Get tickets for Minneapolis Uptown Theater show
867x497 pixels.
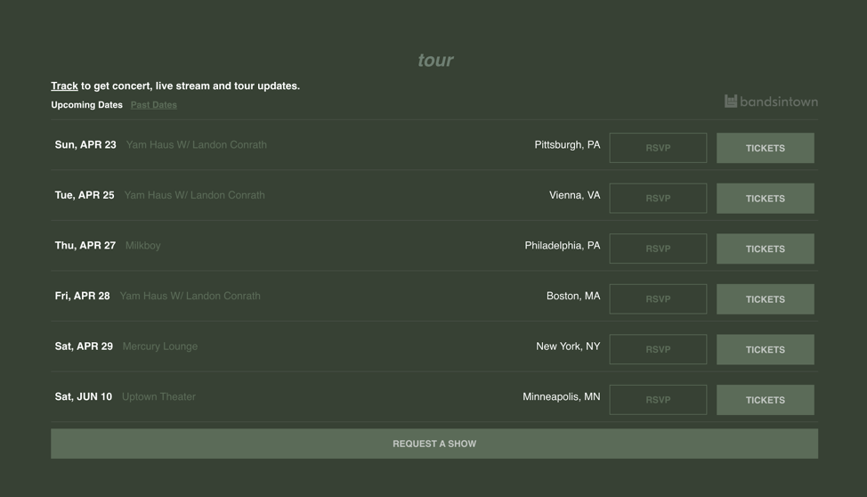(x=765, y=400)
